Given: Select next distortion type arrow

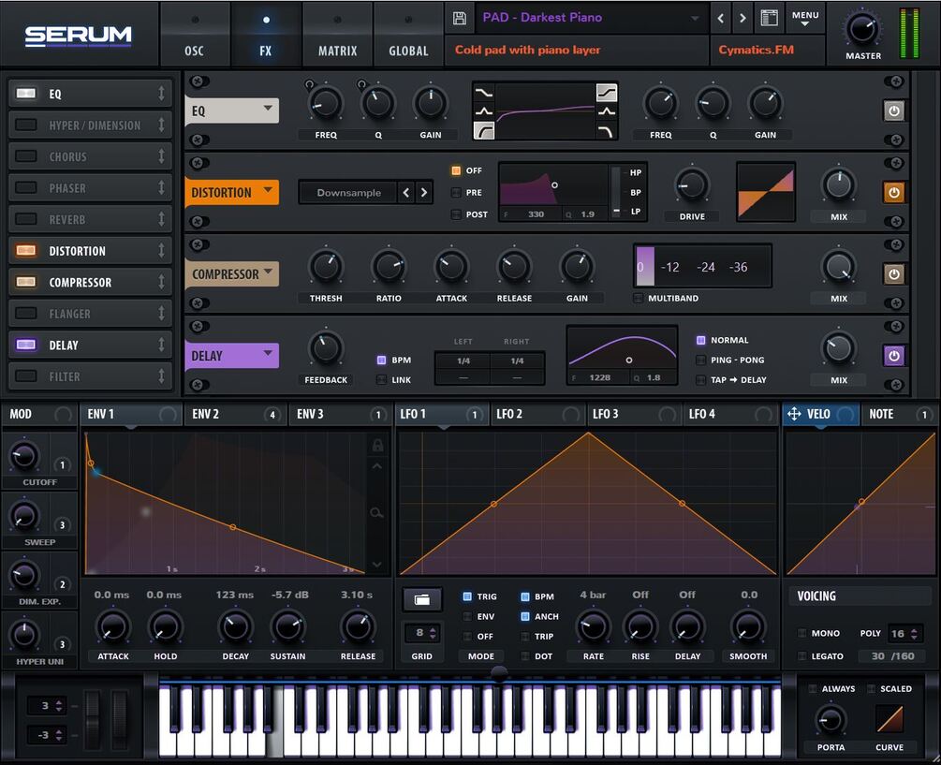Looking at the screenshot, I should click(424, 193).
